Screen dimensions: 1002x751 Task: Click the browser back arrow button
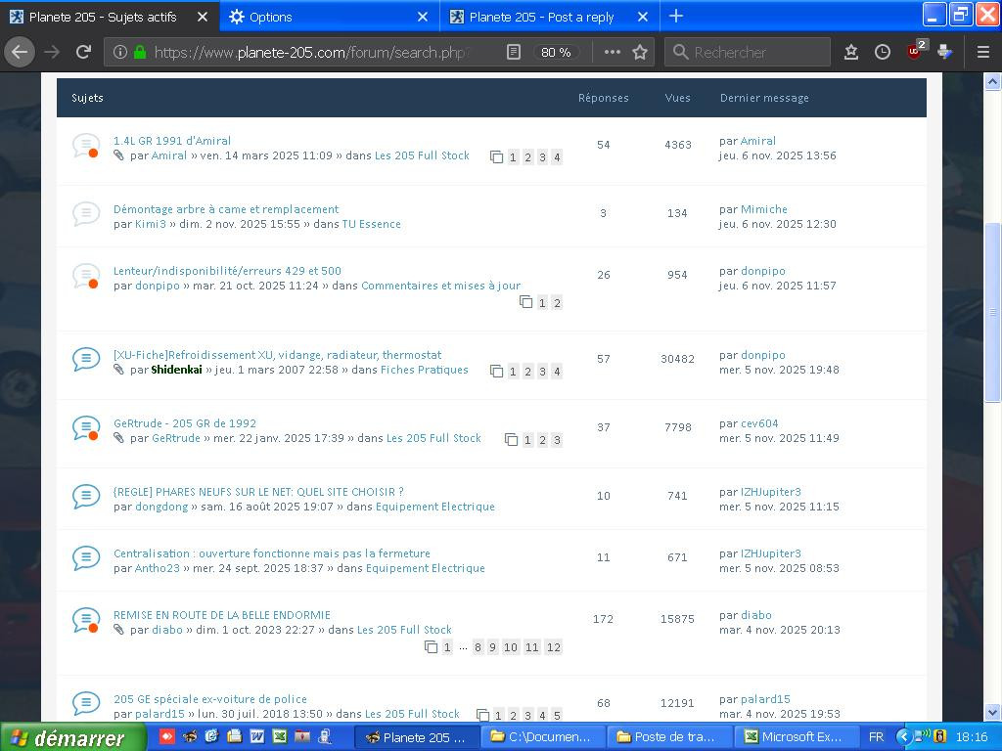(x=20, y=52)
